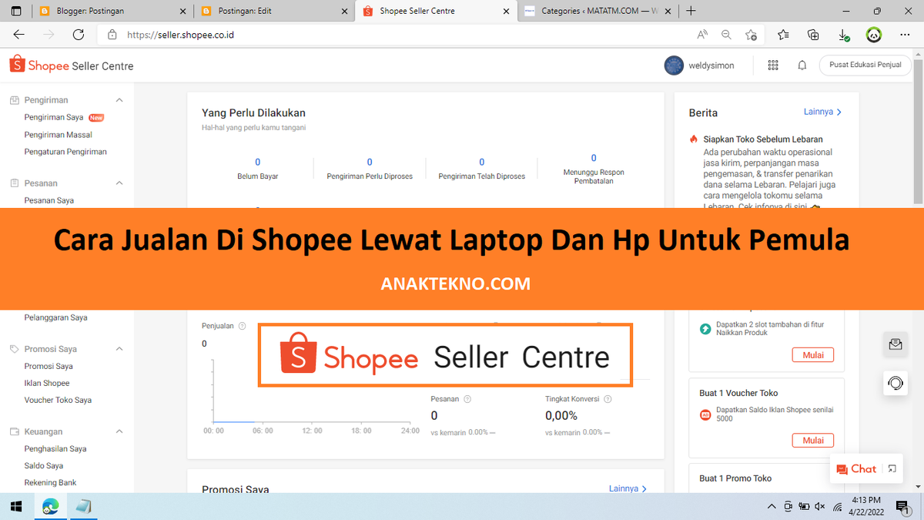Click Mulai under Buat 1 Voucher Toko

point(813,441)
